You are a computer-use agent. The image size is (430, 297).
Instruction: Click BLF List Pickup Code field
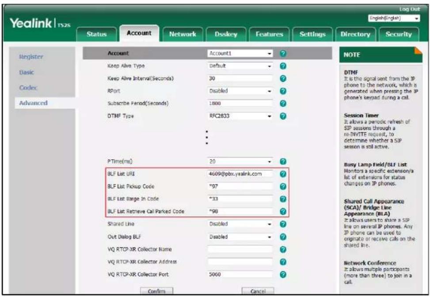240,186
